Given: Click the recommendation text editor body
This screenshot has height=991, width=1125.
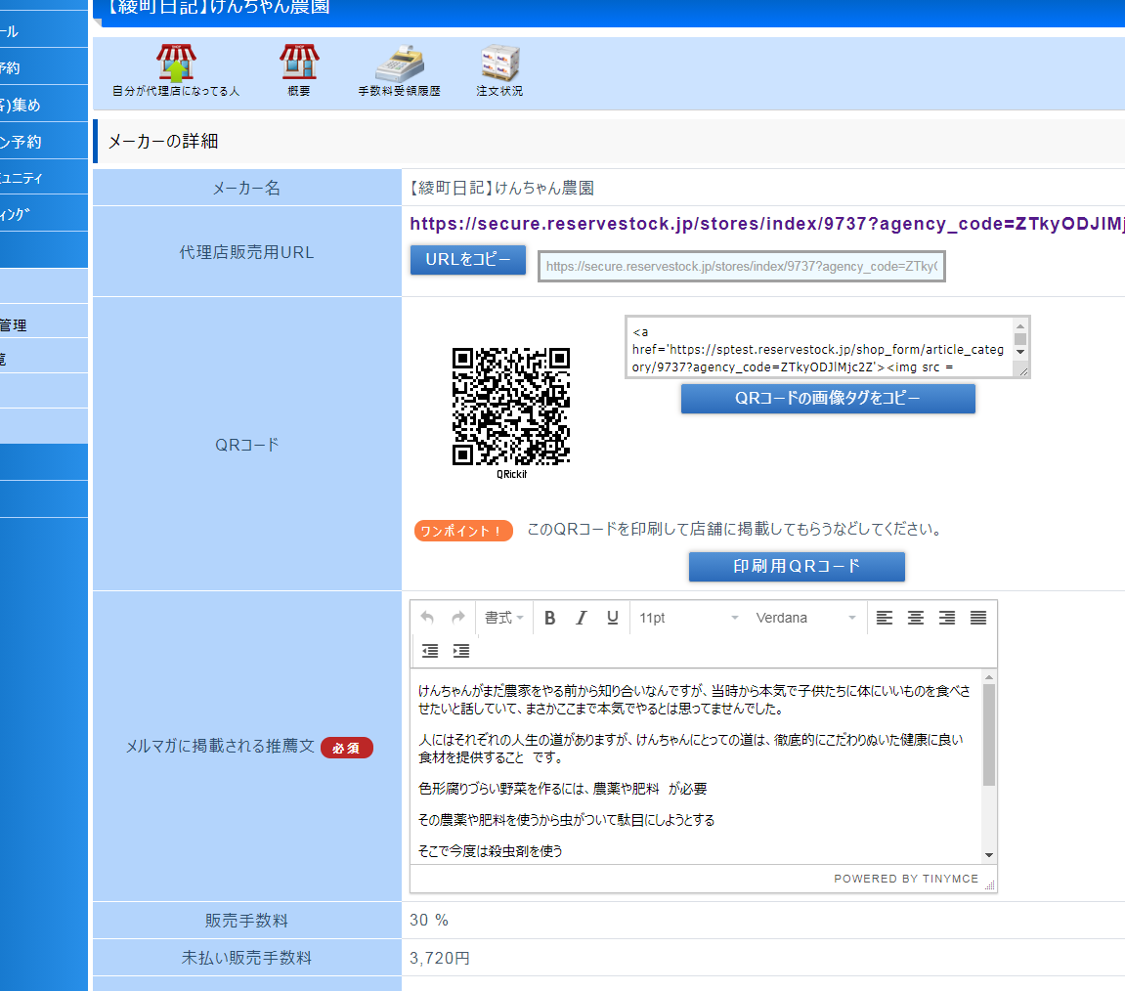Looking at the screenshot, I should click(x=695, y=766).
